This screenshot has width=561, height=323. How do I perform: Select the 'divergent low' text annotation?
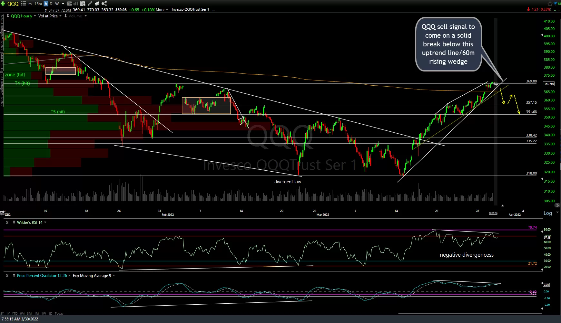(x=288, y=182)
